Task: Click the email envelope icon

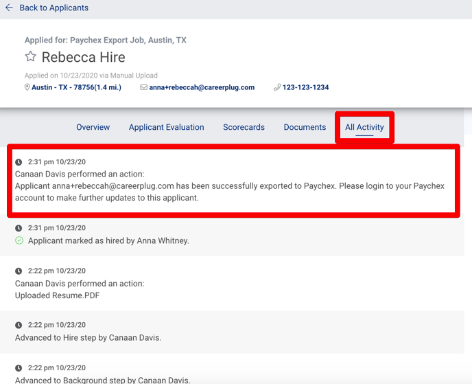Action: pos(144,87)
